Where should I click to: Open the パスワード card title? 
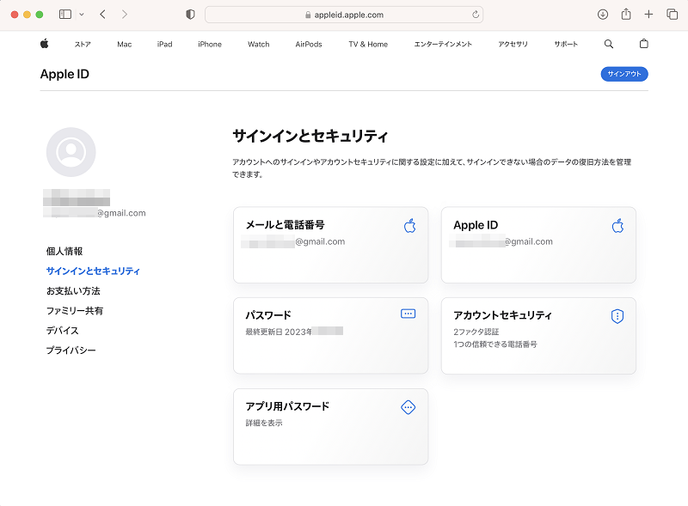tap(268, 315)
